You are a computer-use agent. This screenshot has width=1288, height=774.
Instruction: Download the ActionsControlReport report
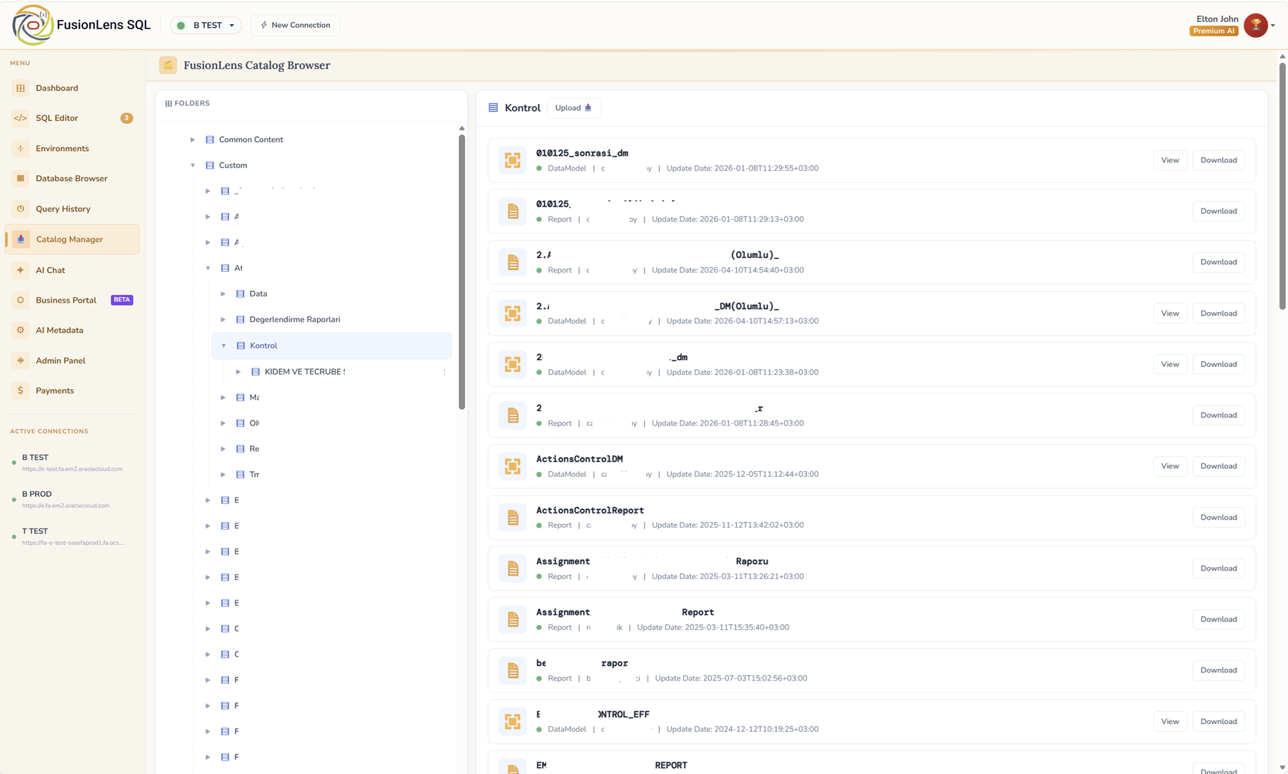click(1218, 517)
